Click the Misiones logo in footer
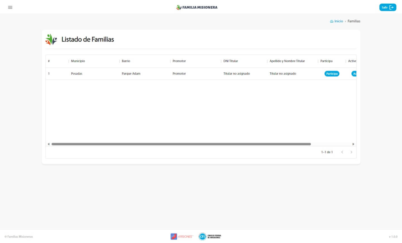402x243 pixels. [182, 237]
